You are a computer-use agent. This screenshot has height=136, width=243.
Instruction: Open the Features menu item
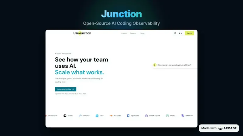[133, 33]
